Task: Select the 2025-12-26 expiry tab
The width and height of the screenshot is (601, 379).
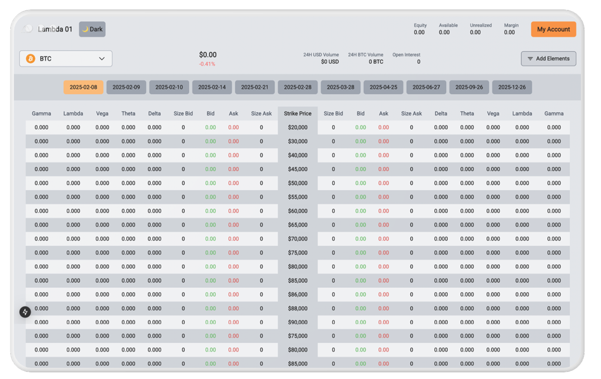Action: point(512,87)
